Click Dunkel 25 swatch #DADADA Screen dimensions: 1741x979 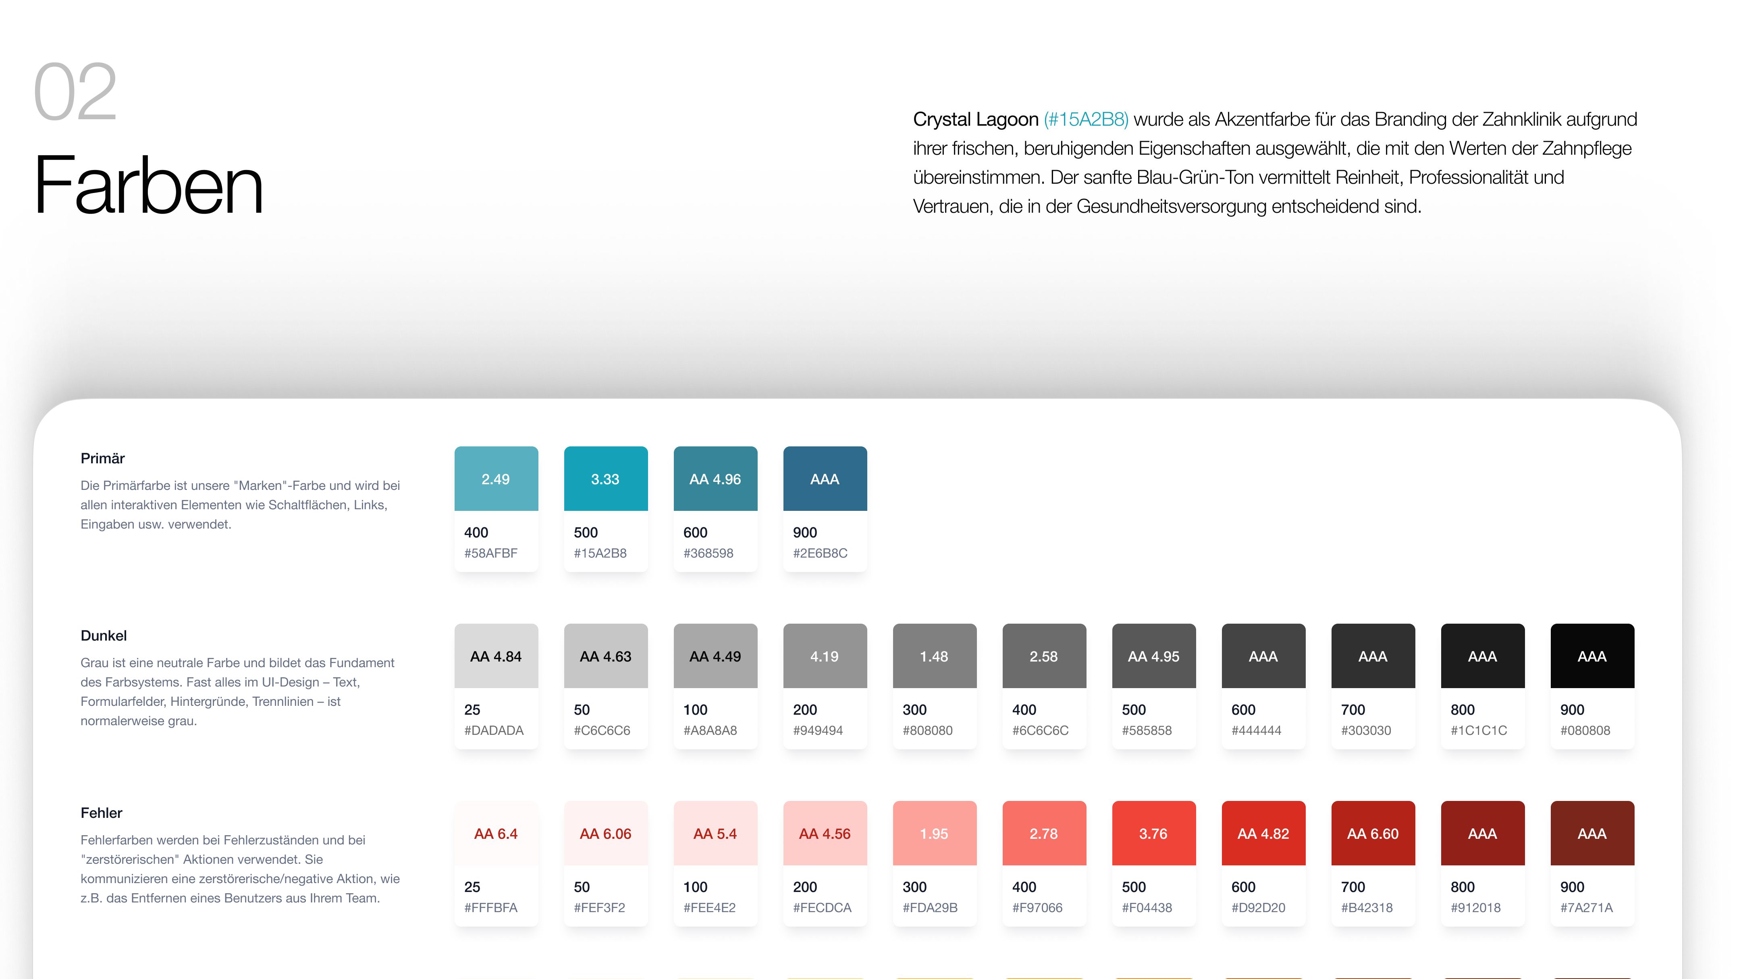496,655
